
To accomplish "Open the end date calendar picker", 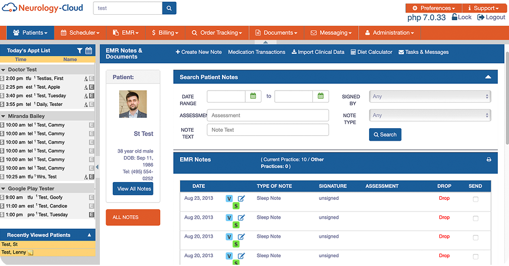I will (321, 96).
